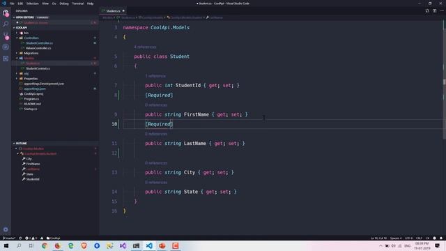Click the errors and warnings status indicator

(x=31, y=238)
